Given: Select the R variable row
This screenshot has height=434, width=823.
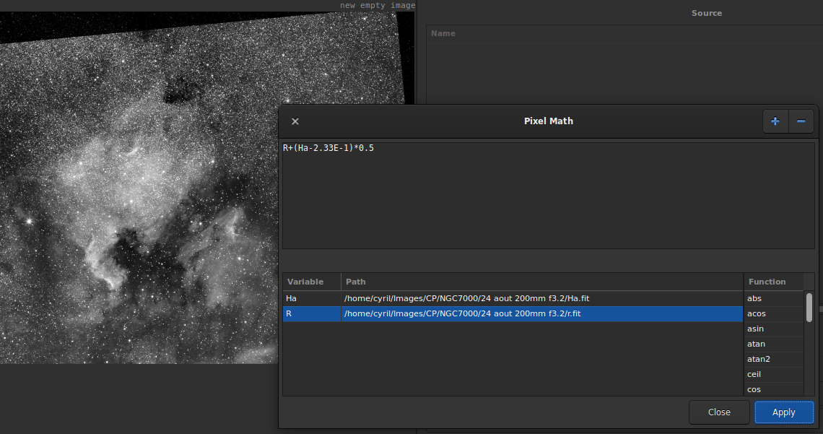Looking at the screenshot, I should (x=513, y=313).
